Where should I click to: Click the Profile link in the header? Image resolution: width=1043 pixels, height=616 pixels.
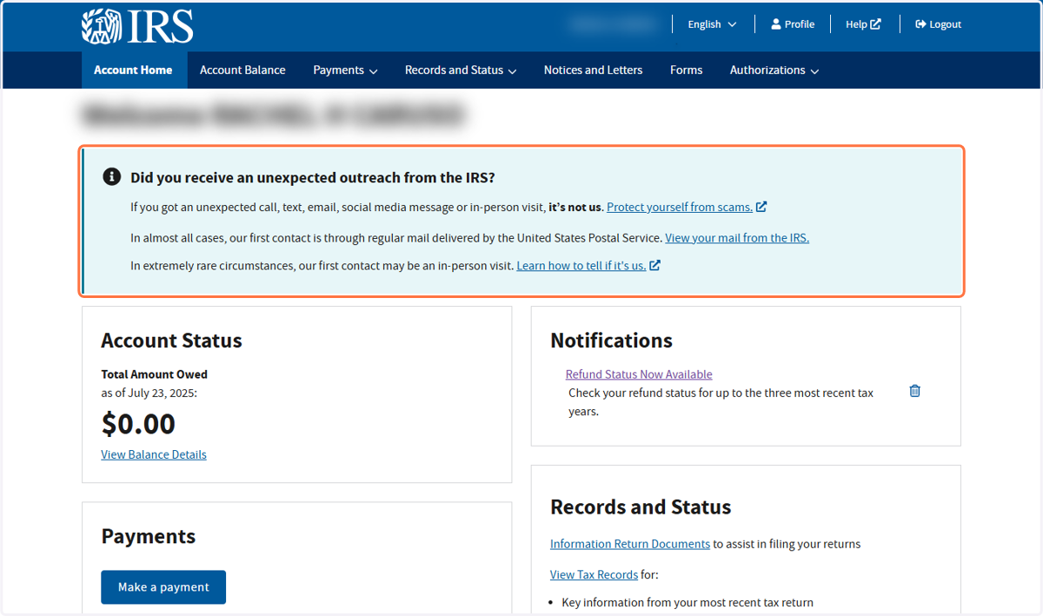point(793,24)
